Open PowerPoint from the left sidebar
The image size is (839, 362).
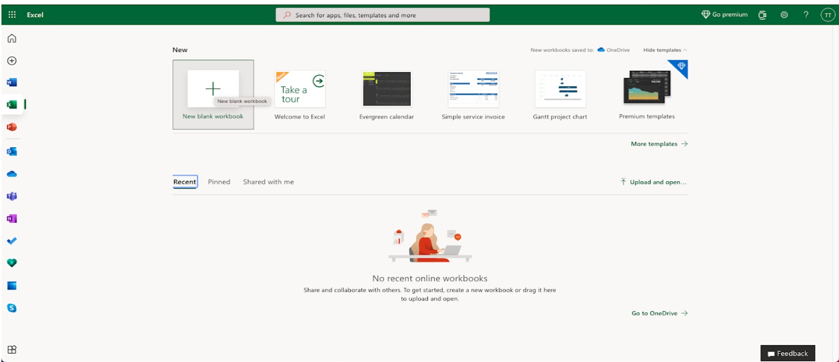12,127
